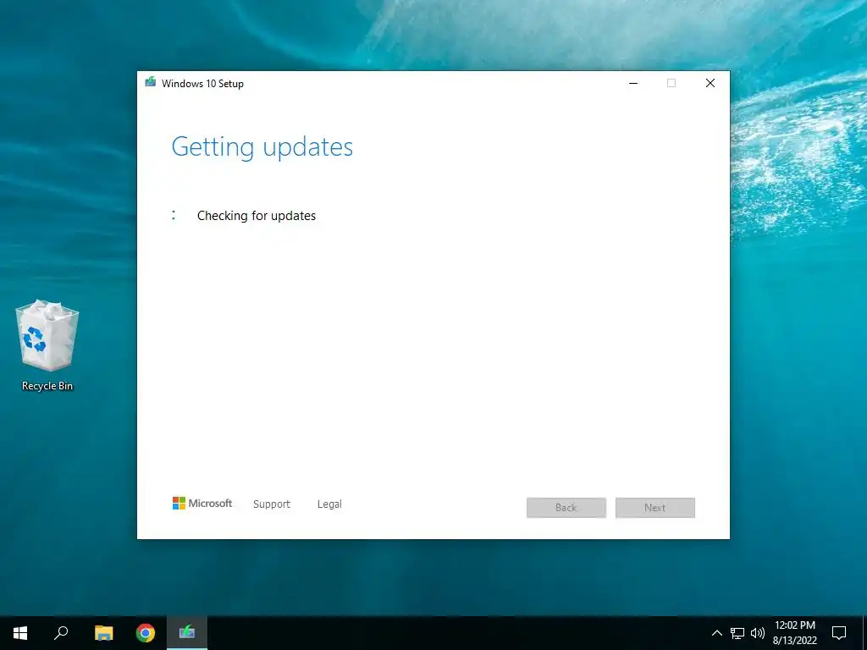Click the 'Checking for updates' text
Screen dimensions: 867x650
[257, 216]
